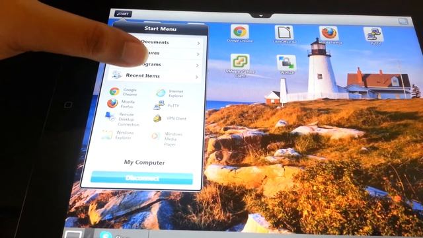Expand Pictures chevron arrow
This screenshot has width=423, height=238.
198,54
